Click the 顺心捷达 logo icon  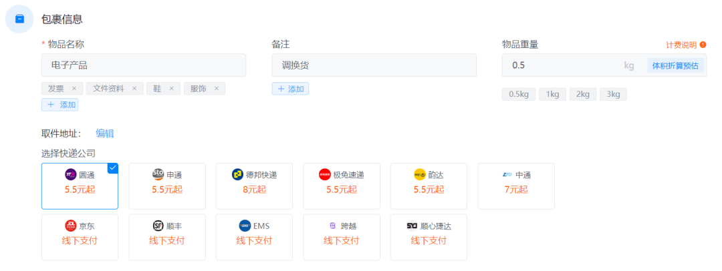click(412, 226)
